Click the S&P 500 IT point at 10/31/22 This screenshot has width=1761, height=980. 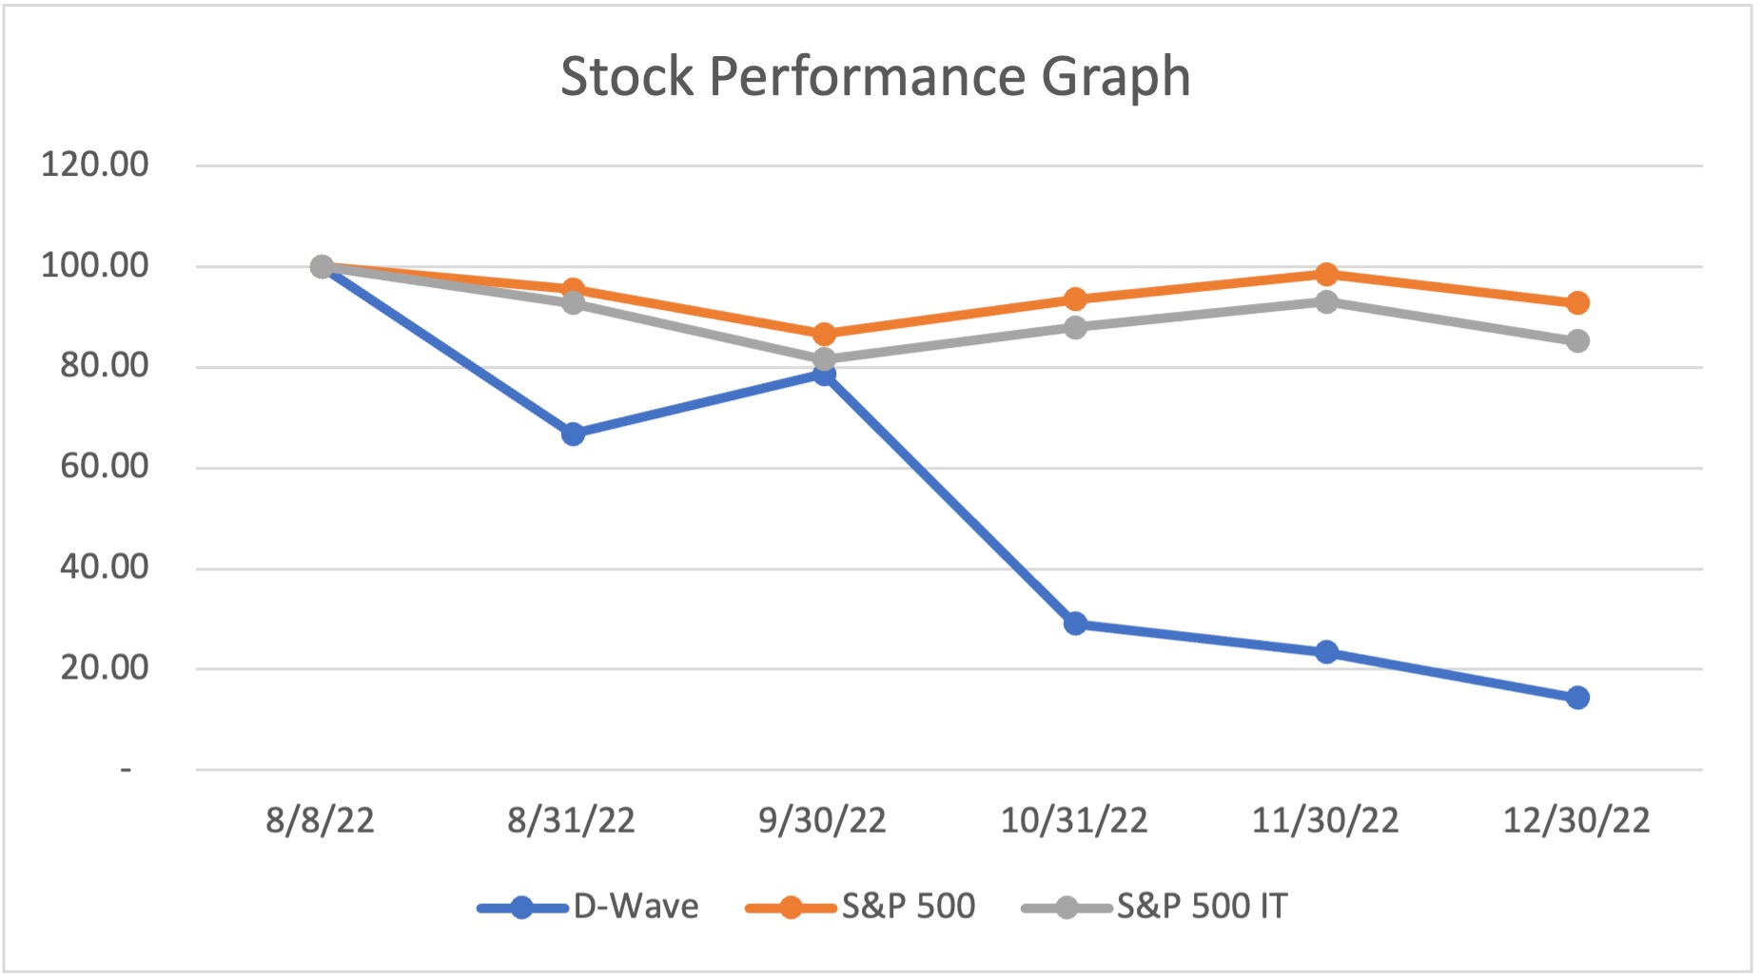(1075, 328)
